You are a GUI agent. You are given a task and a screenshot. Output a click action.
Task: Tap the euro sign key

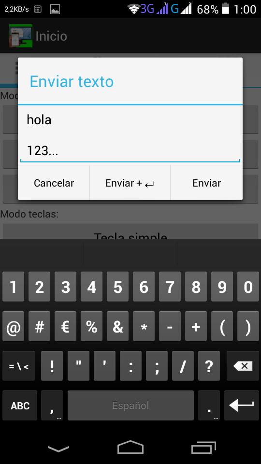tap(65, 326)
